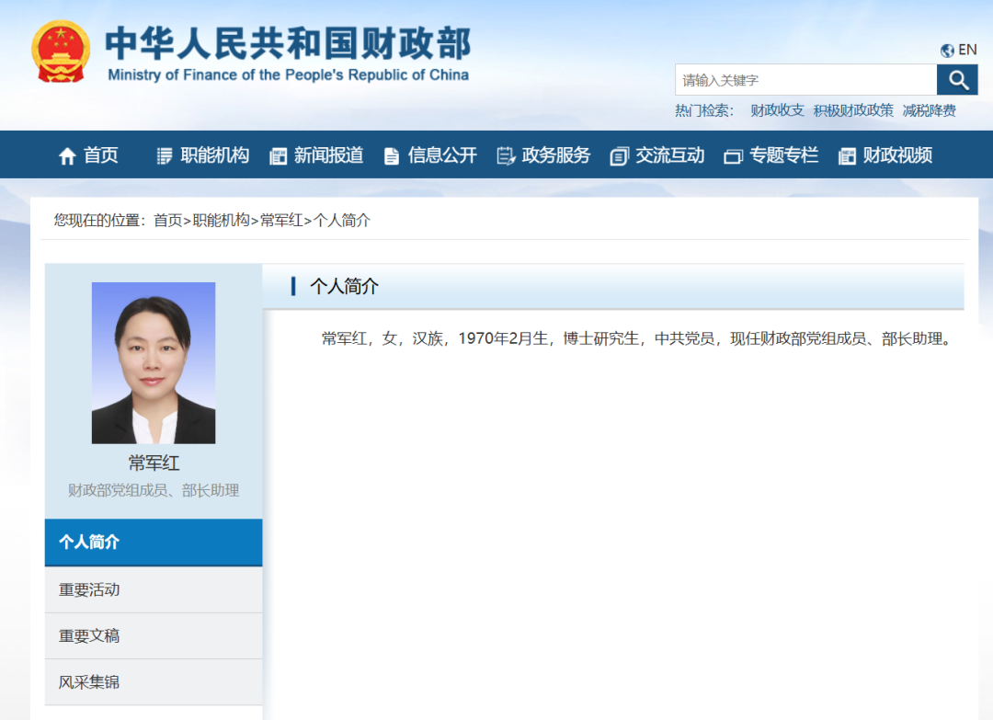Click the home icon for 首页
This screenshot has width=993, height=720.
pos(67,156)
